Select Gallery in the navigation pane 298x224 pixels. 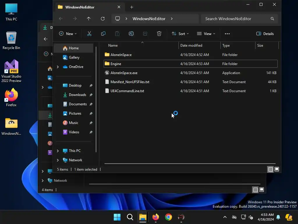(x=74, y=57)
